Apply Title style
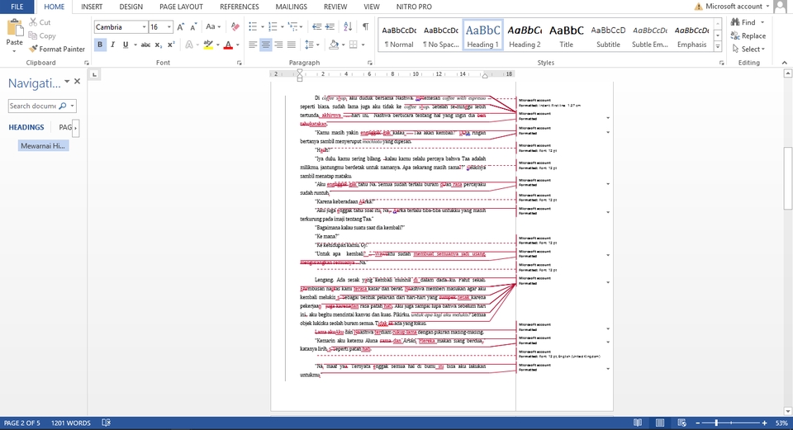 567,35
